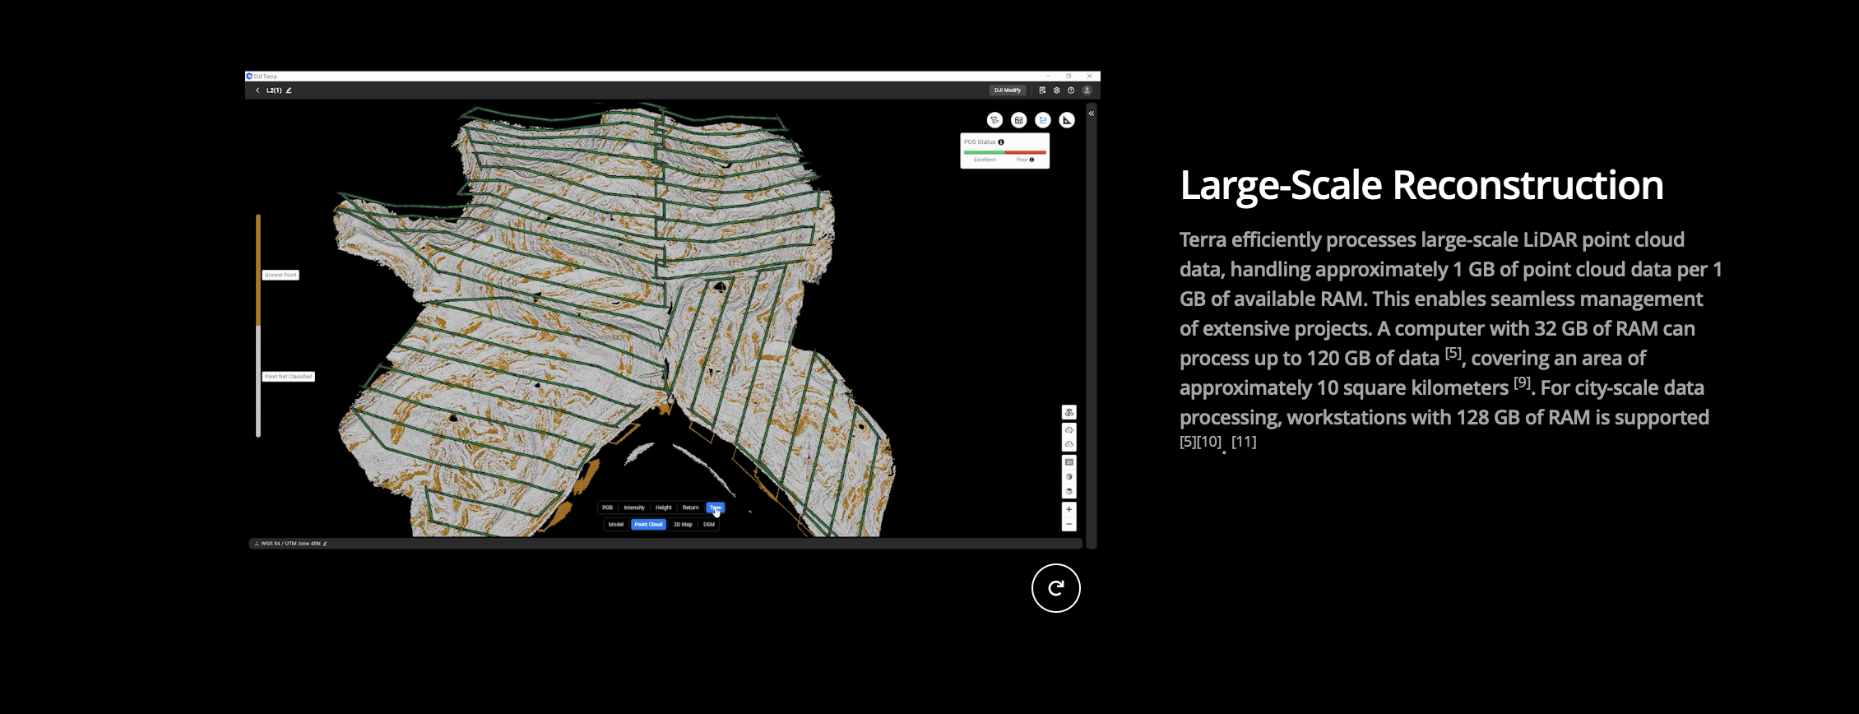
Task: Edit WGS 84 / UTM coordinate system
Action: (x=325, y=544)
